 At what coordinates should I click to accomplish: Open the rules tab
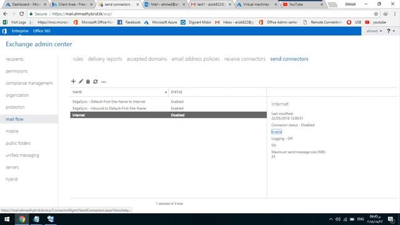pyautogui.click(x=78, y=59)
